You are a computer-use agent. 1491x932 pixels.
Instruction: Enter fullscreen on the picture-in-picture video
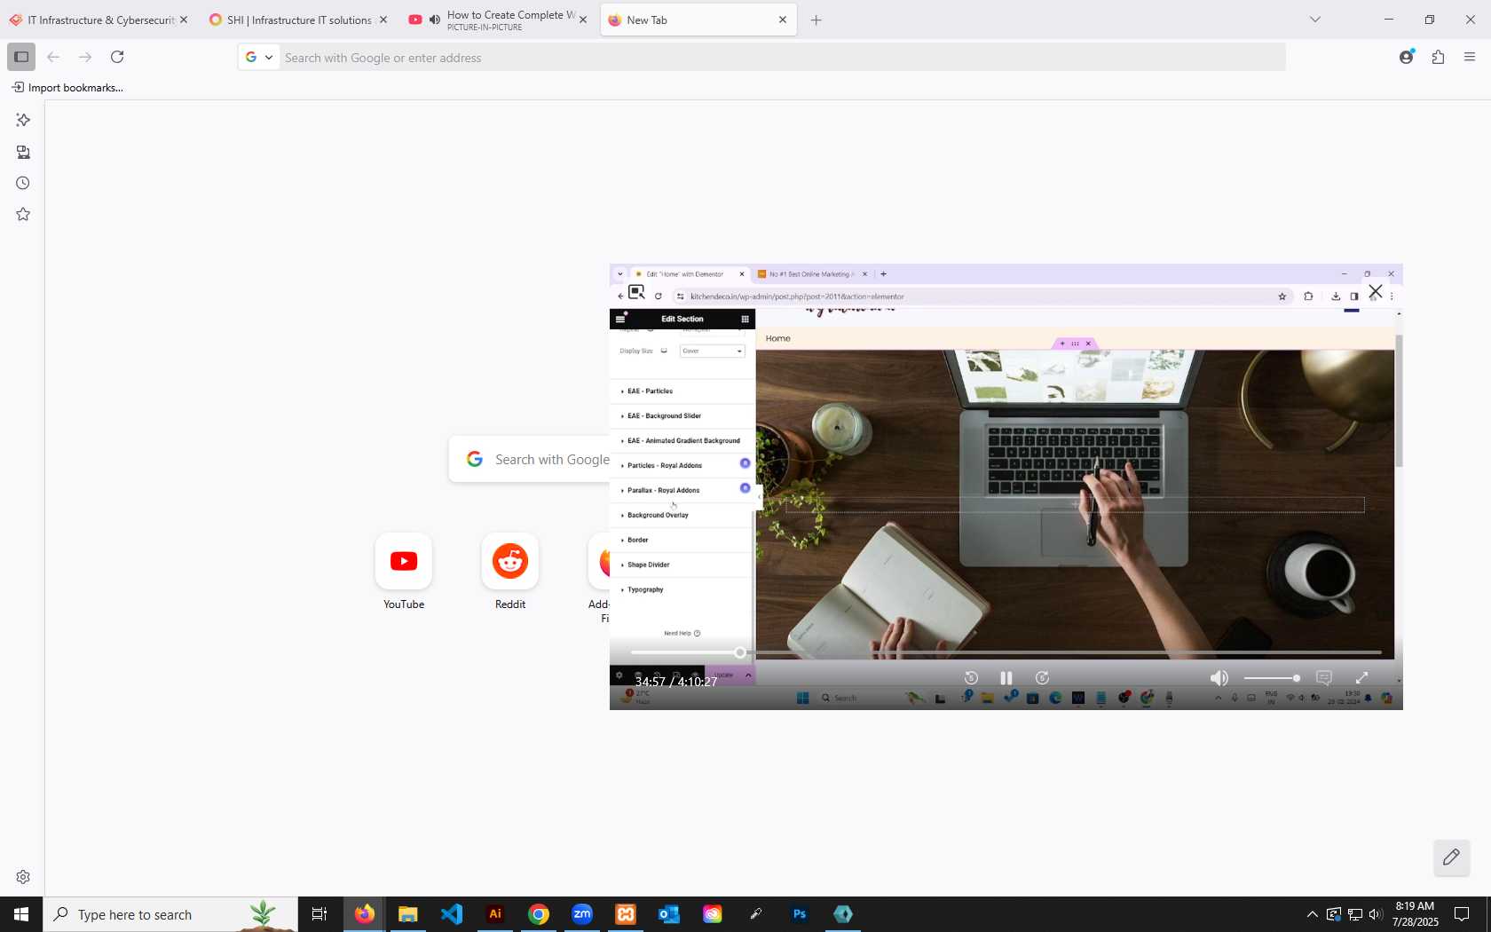1362,678
